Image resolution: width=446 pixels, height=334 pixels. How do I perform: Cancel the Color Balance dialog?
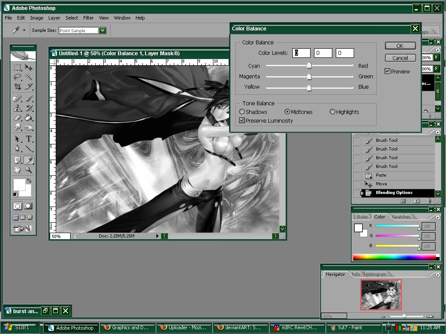(x=400, y=58)
